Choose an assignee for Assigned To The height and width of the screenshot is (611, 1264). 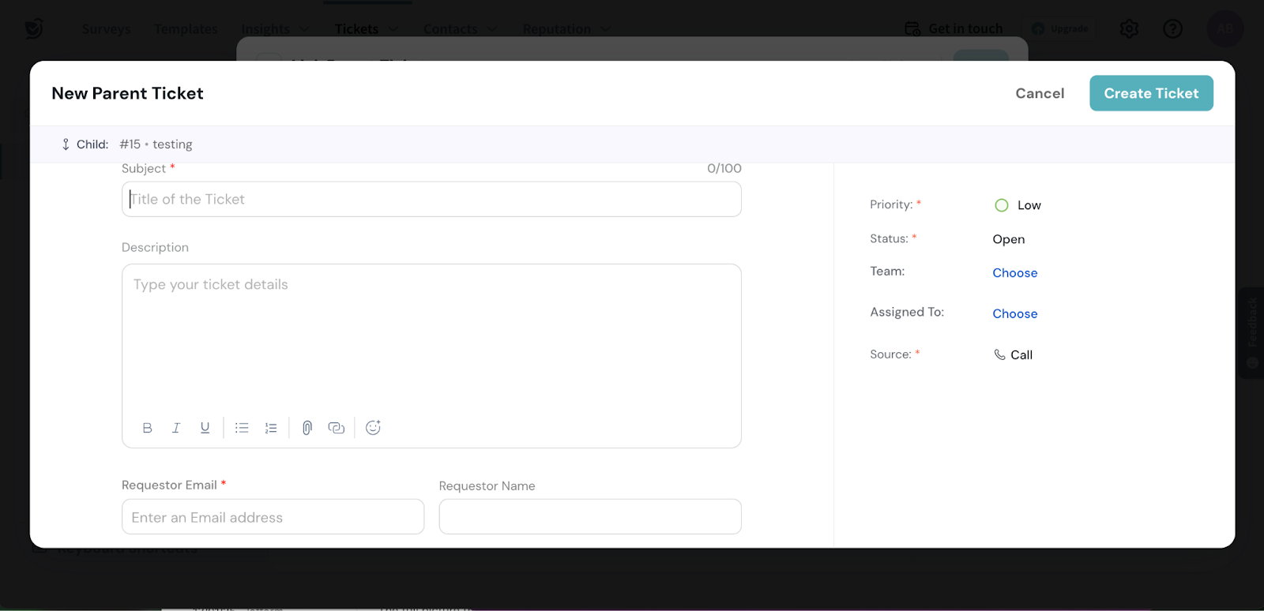coord(1014,314)
